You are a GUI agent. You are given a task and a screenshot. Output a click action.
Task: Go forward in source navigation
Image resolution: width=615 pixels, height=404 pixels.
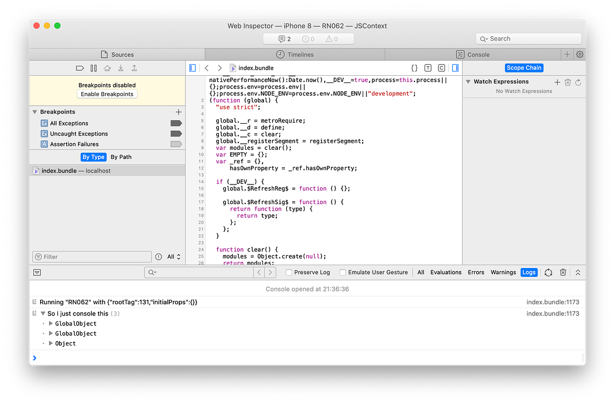[219, 68]
